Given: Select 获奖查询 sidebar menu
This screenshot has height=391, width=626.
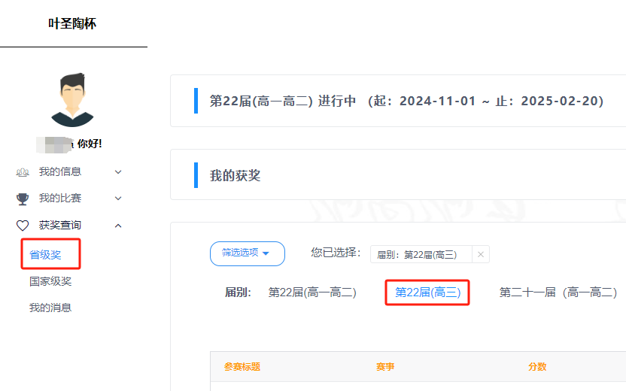Looking at the screenshot, I should [60, 225].
